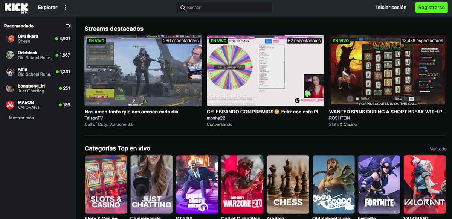Click the Recomendado sidebar heading

pyautogui.click(x=19, y=26)
